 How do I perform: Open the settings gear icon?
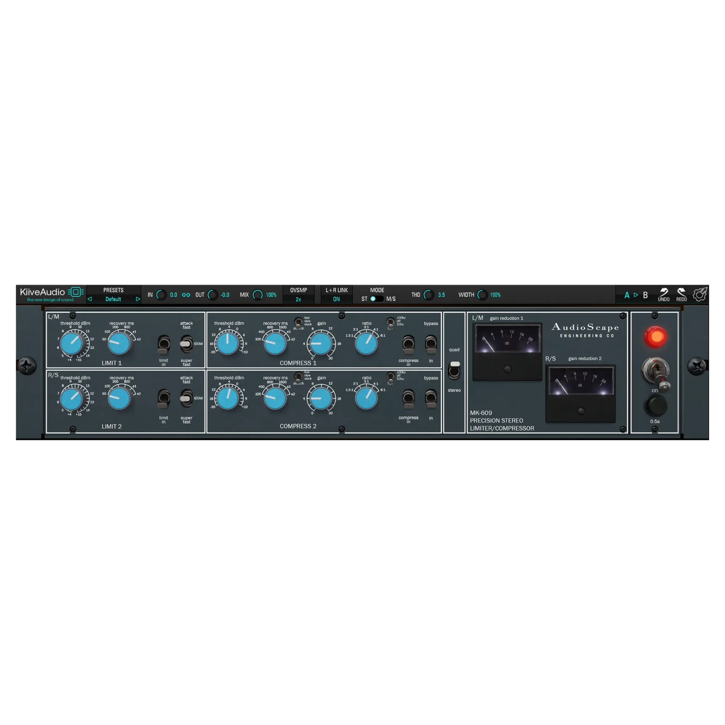pos(700,295)
